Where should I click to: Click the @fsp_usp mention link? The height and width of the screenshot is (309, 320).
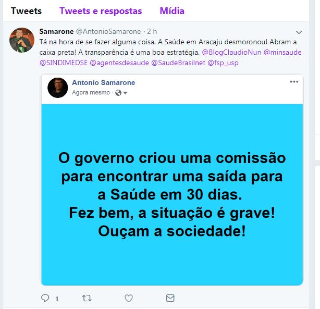pos(223,63)
